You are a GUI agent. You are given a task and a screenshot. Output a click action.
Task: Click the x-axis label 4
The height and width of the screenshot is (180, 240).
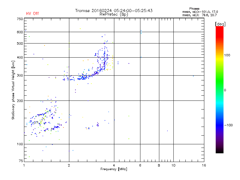pos(114,165)
